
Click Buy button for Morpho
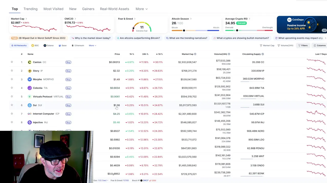[x=68, y=80]
